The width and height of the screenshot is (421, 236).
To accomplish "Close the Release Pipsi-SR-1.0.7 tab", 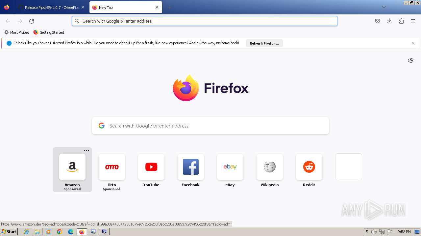I will (x=83, y=7).
